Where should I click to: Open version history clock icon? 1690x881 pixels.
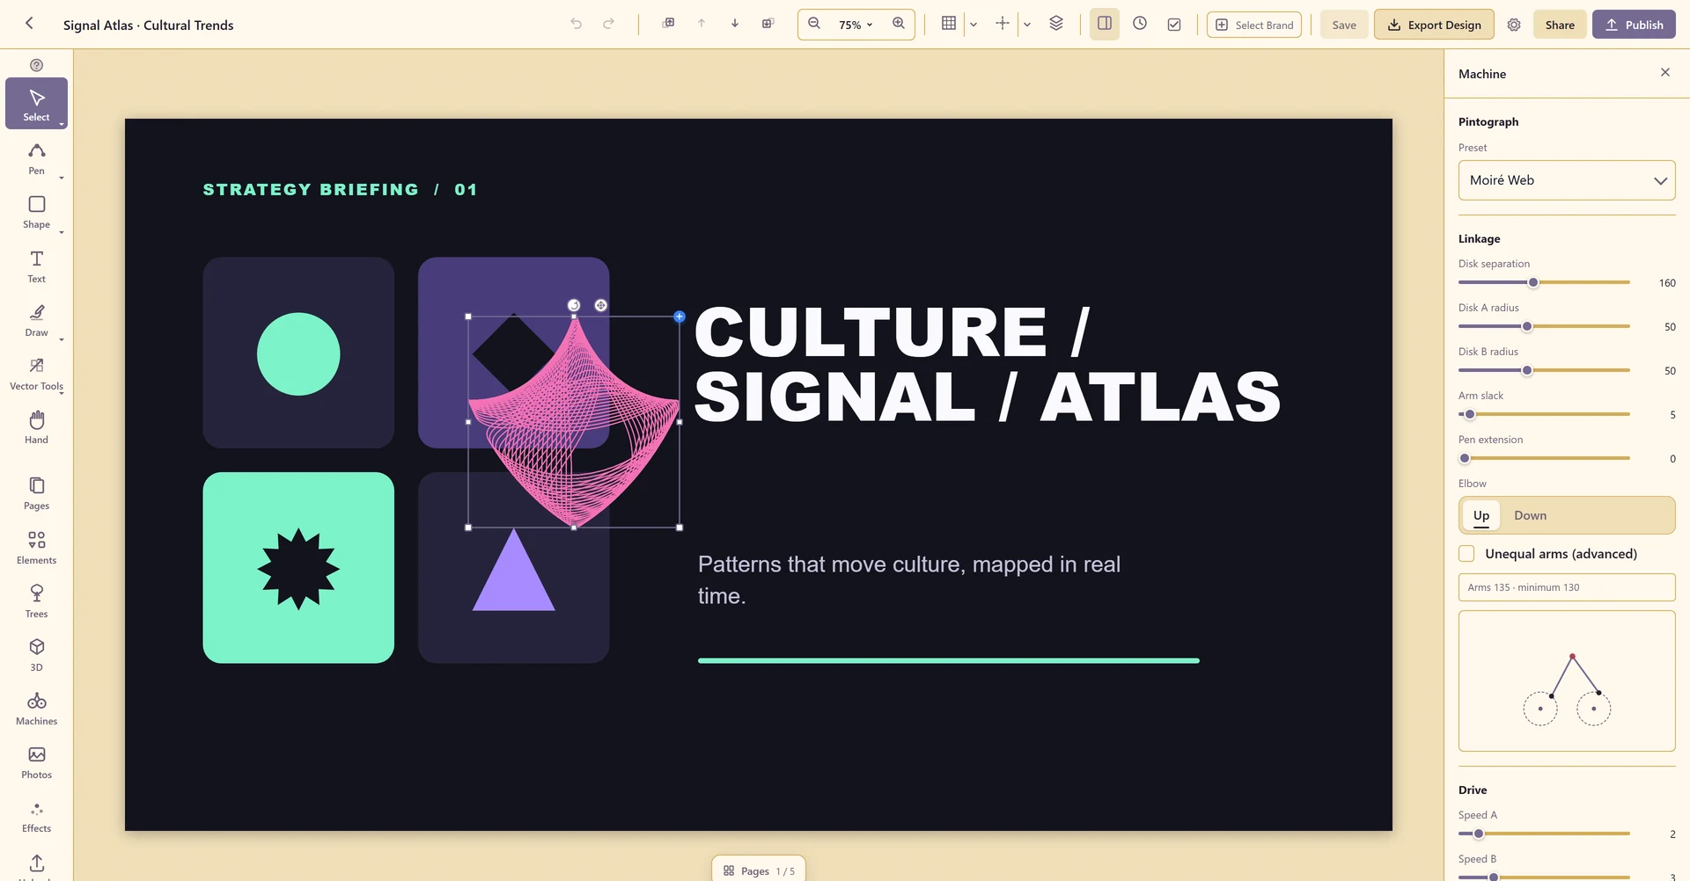[1140, 24]
